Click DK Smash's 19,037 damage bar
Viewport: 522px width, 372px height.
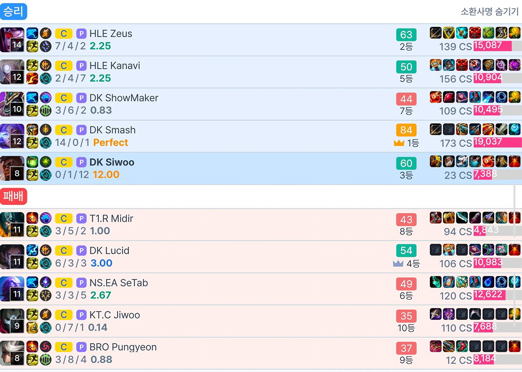point(497,143)
